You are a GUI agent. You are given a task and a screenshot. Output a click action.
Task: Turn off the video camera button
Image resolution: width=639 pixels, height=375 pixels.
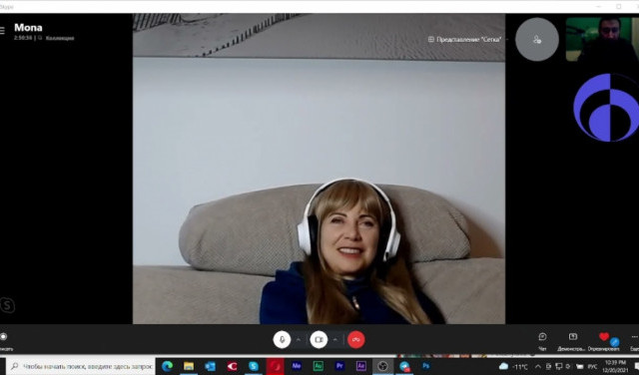click(x=319, y=339)
